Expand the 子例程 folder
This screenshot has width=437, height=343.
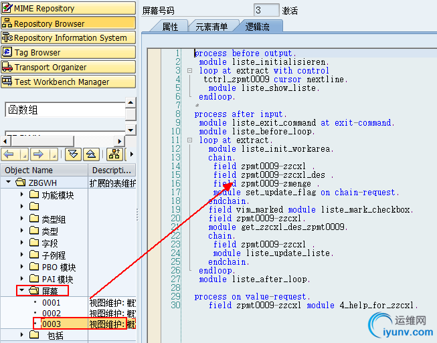(21, 255)
